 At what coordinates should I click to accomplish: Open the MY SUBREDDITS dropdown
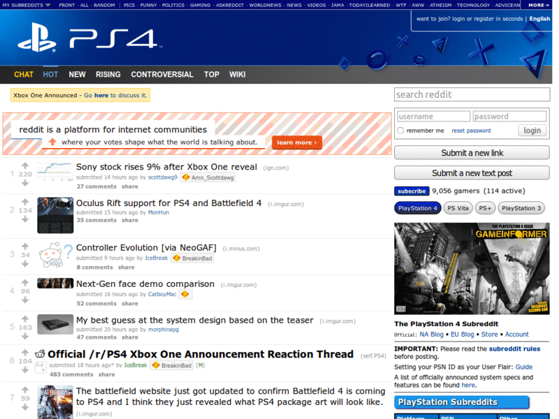point(27,5)
